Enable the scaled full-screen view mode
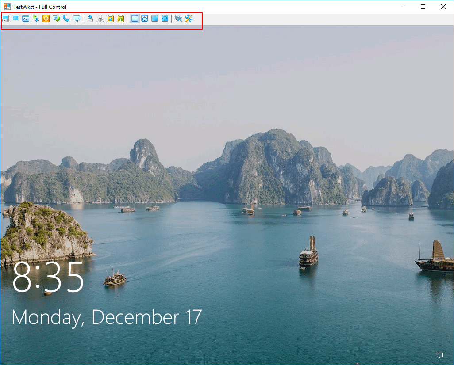The width and height of the screenshot is (454, 365). tap(165, 19)
